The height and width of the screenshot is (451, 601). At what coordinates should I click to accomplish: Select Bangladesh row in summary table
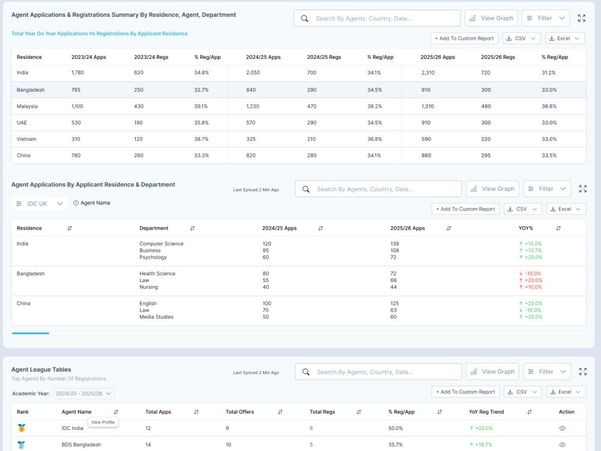[299, 90]
